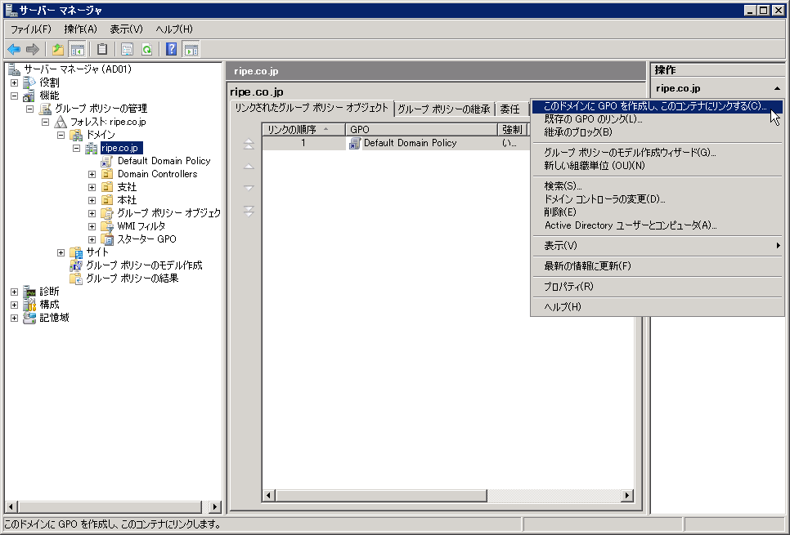
Task: Click the Domain Controllers OU folder icon
Action: pyautogui.click(x=107, y=174)
